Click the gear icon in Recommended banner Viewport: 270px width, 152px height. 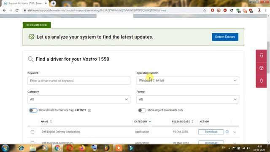tap(32, 37)
